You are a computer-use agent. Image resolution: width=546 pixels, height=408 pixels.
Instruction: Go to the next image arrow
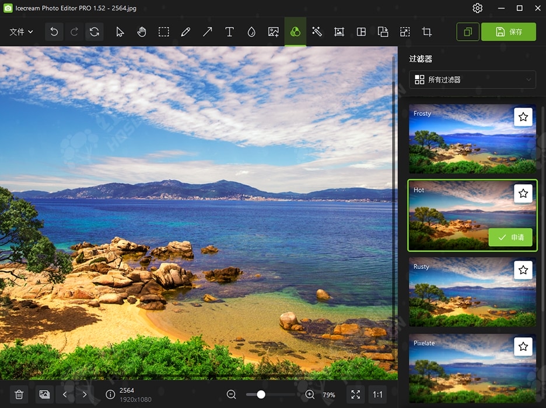pyautogui.click(x=85, y=395)
